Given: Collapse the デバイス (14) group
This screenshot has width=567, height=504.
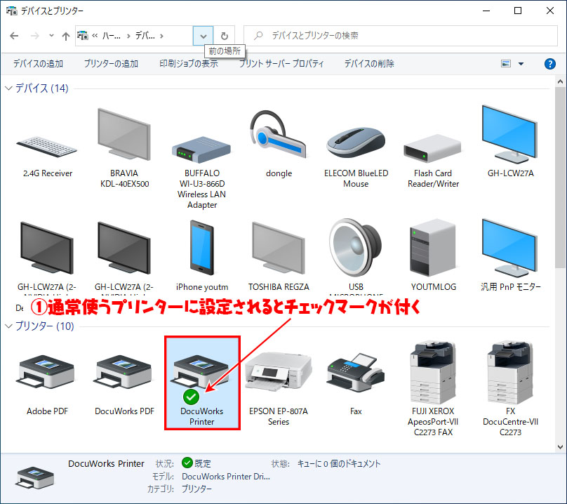Looking at the screenshot, I should point(8,88).
